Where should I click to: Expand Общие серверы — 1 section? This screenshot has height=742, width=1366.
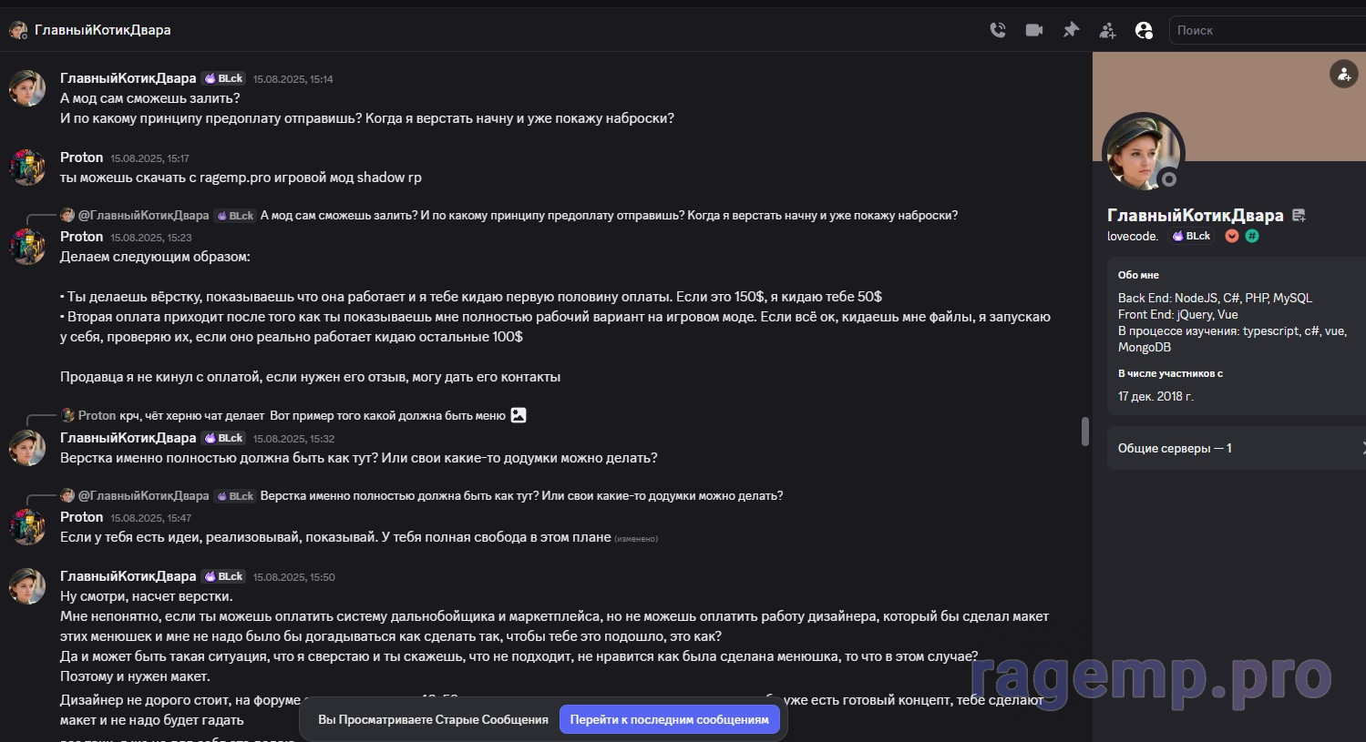[1237, 448]
